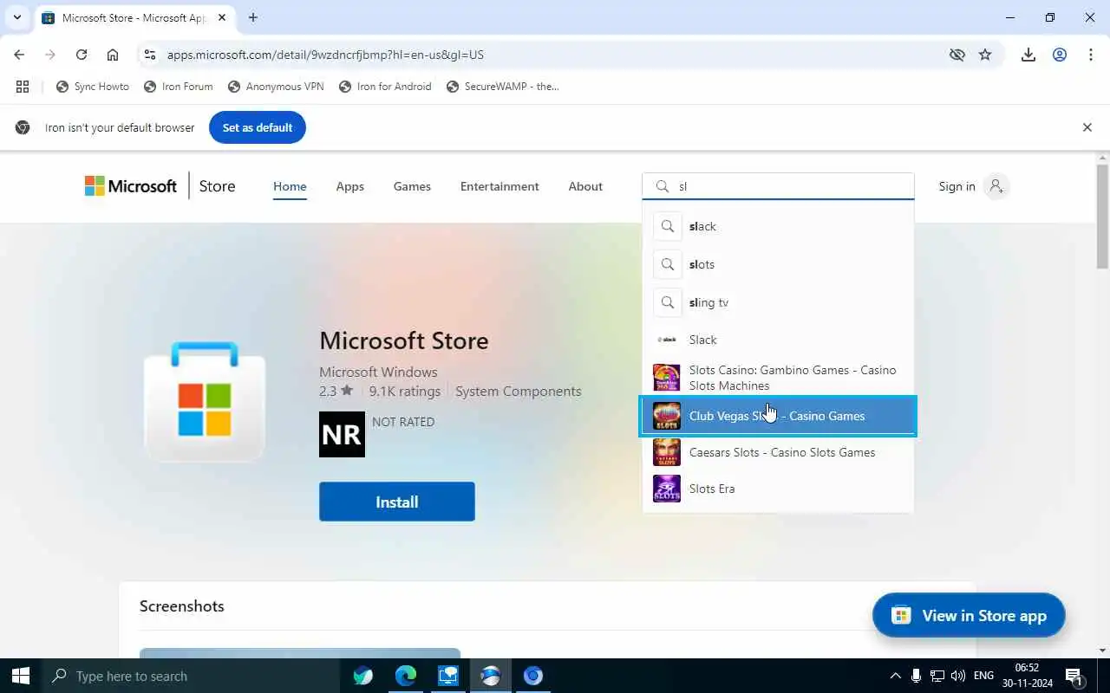Image resolution: width=1110 pixels, height=693 pixels.
Task: Click the 9.1K ratings link
Action: pyautogui.click(x=404, y=392)
